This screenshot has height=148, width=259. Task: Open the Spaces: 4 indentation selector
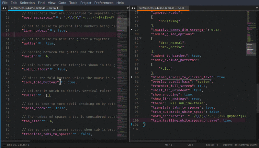point(212,145)
